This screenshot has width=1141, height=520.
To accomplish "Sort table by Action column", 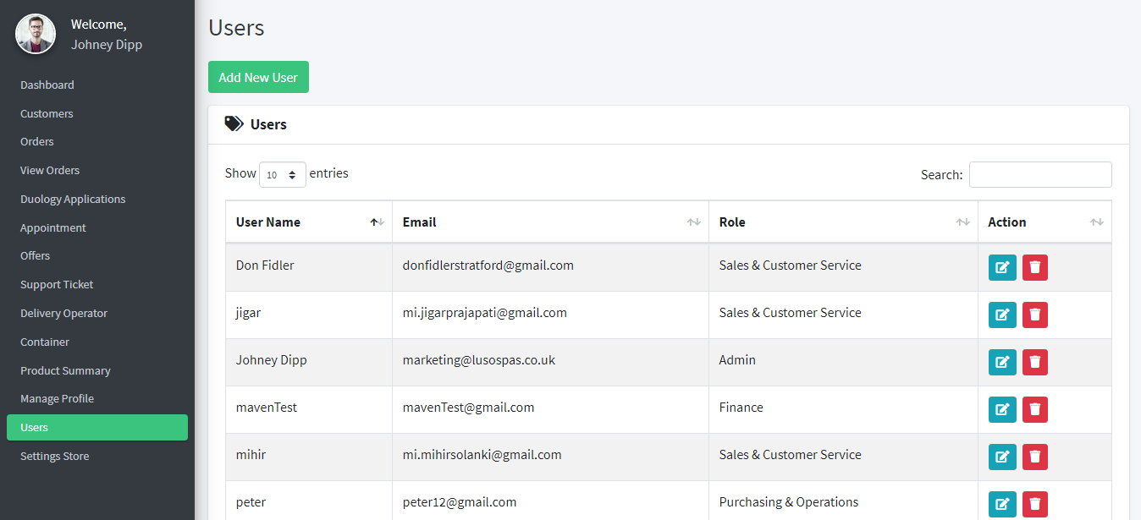I will coord(1045,222).
